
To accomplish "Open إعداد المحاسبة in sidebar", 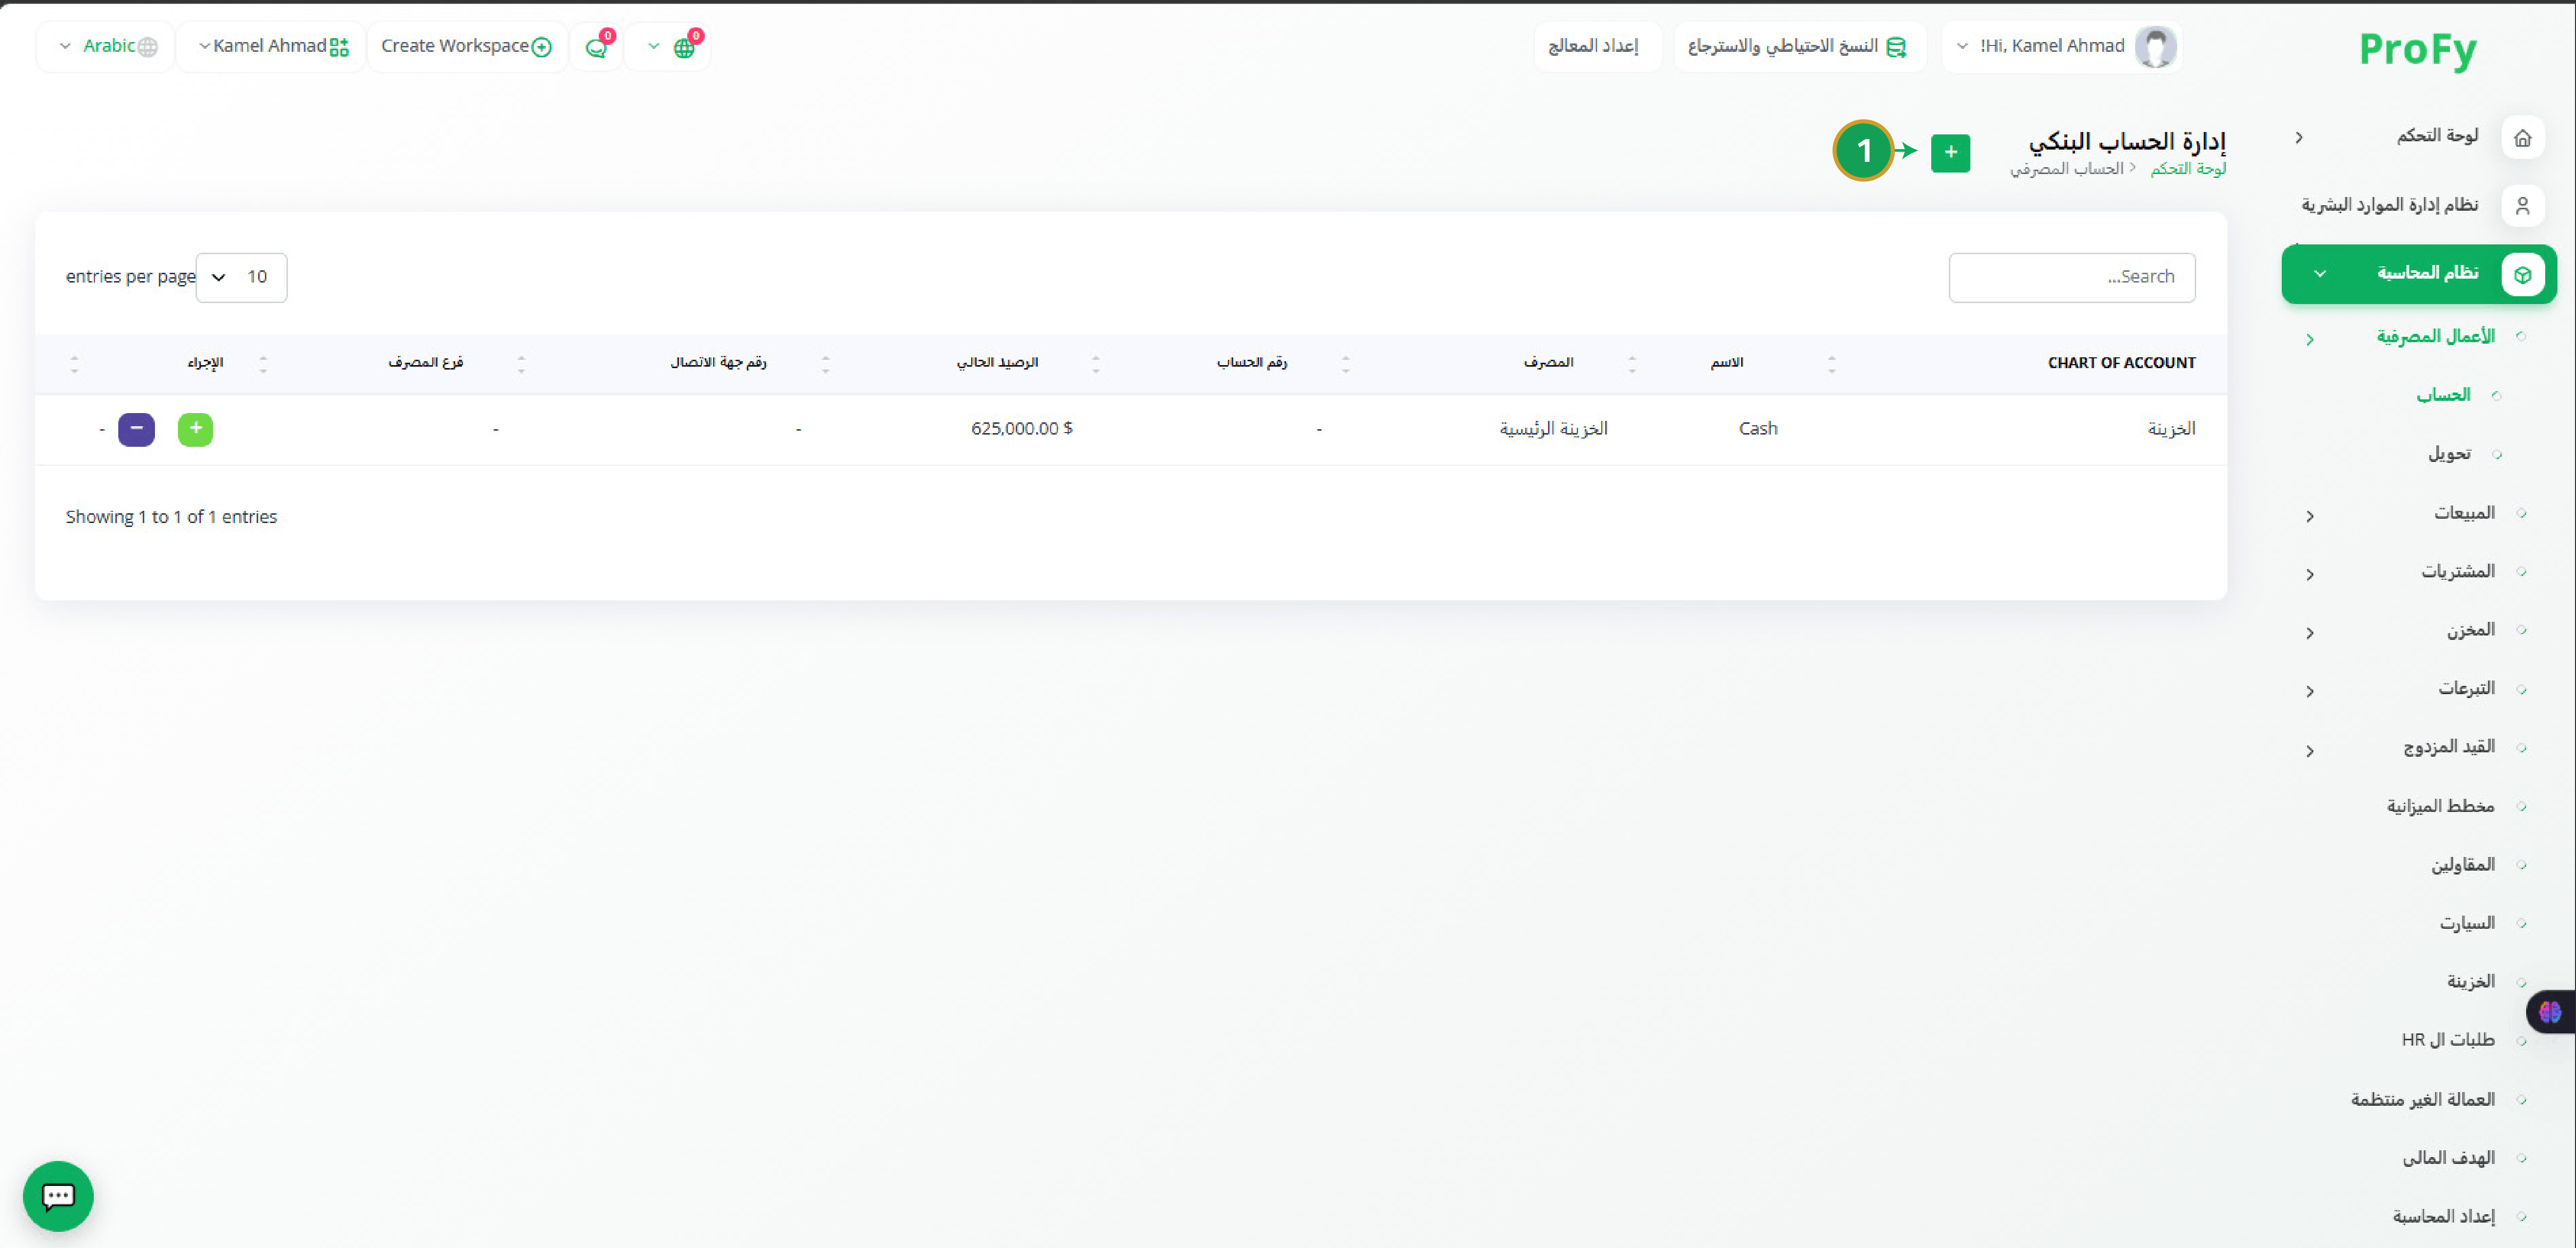I will click(2443, 1216).
